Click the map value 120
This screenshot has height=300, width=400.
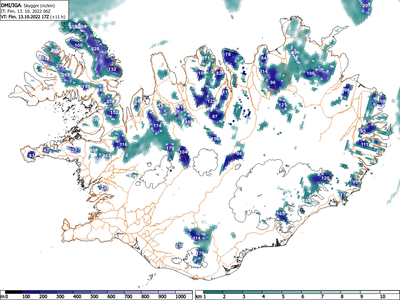(x=325, y=178)
